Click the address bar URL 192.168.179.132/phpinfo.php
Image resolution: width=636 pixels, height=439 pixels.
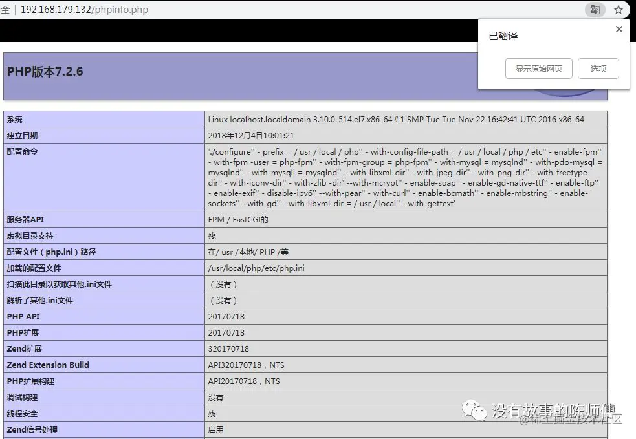click(x=84, y=10)
